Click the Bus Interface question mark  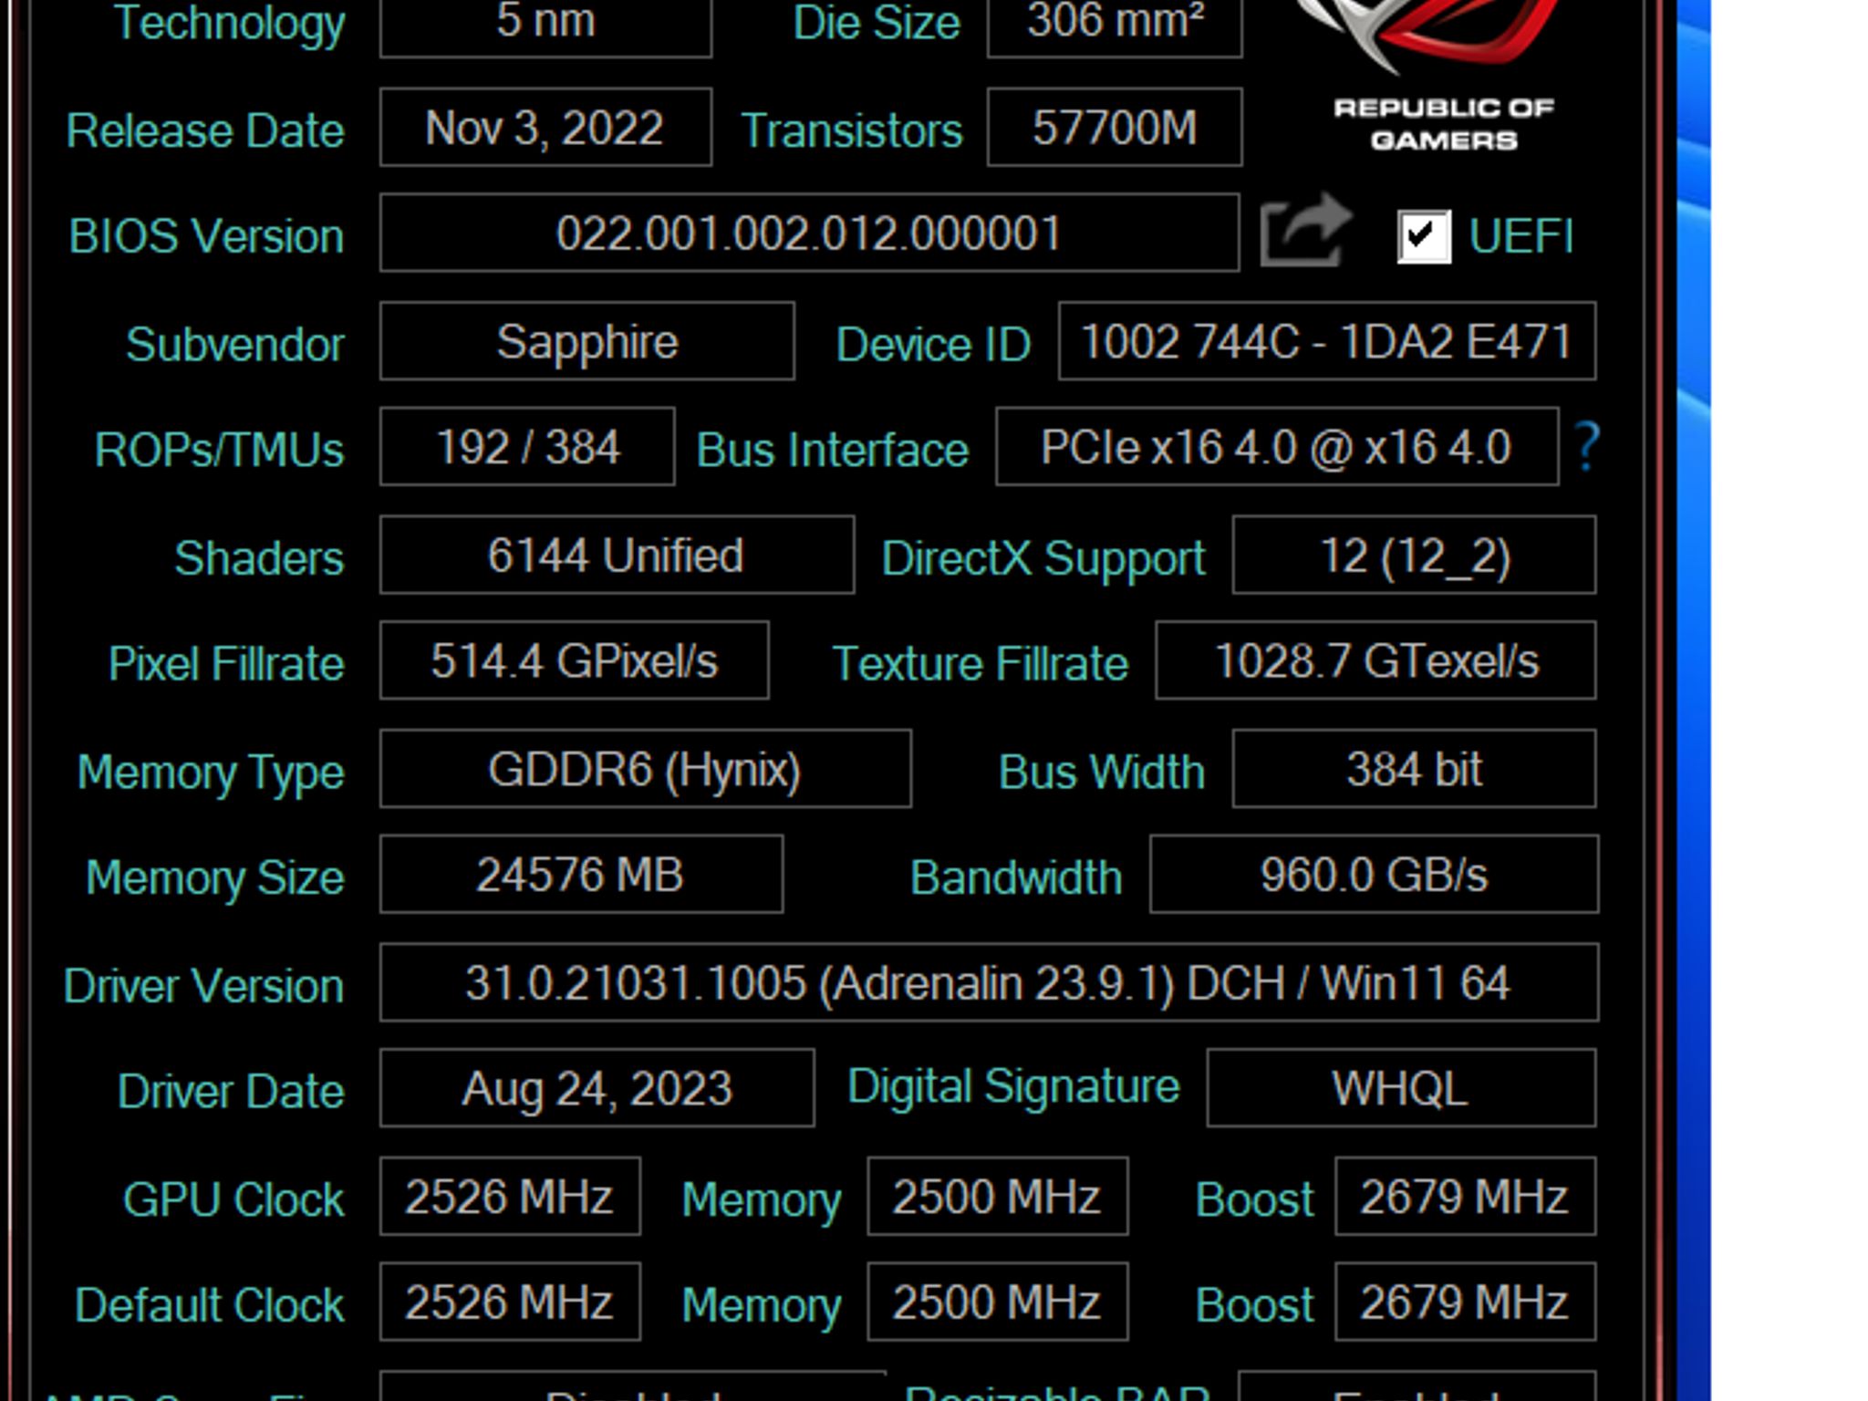point(1587,446)
